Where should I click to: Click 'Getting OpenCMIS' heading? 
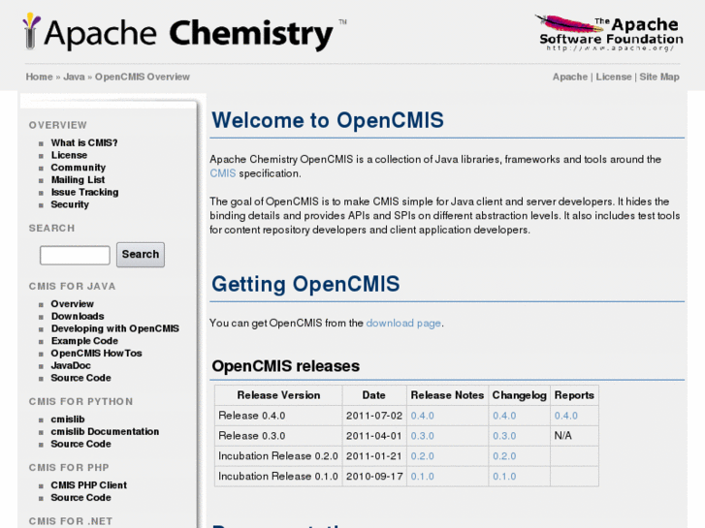click(x=305, y=285)
